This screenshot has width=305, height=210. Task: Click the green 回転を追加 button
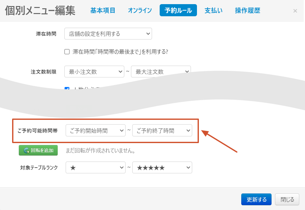[x=38, y=150]
